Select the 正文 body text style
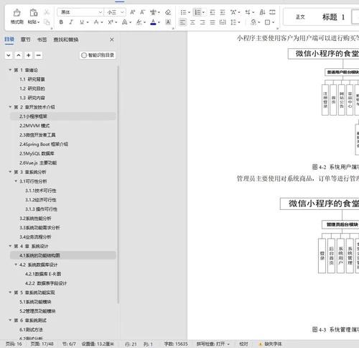This screenshot has height=348, width=359. coord(300,17)
